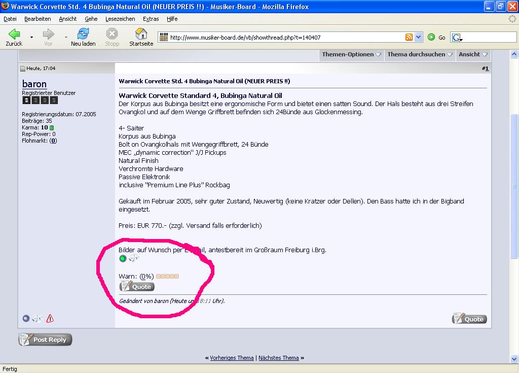Click the site favicon in address bar
Image resolution: width=519 pixels, height=373 pixels.
coord(164,37)
